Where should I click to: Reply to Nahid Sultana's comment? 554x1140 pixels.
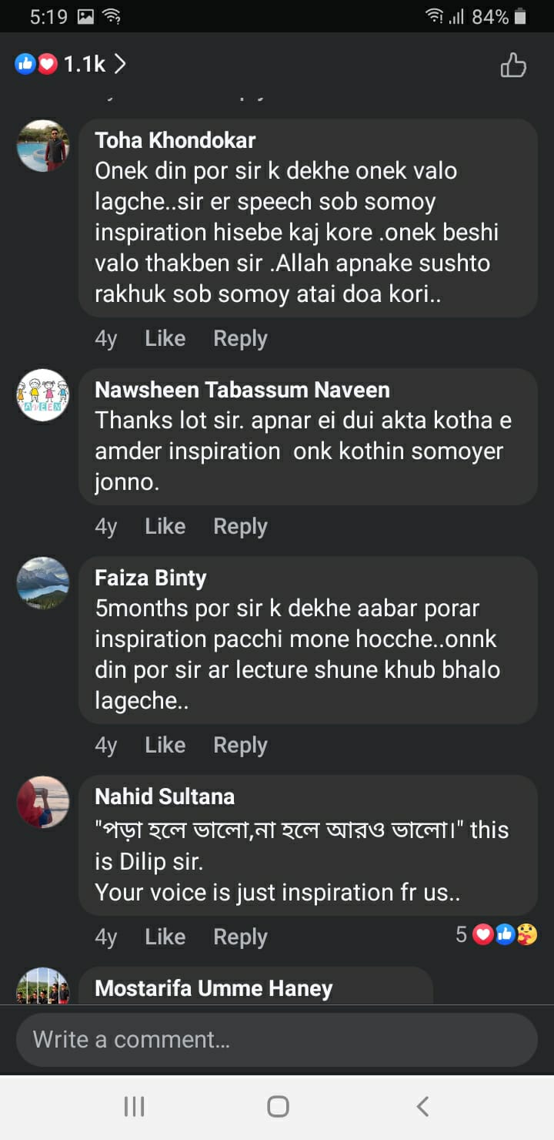[x=240, y=937]
